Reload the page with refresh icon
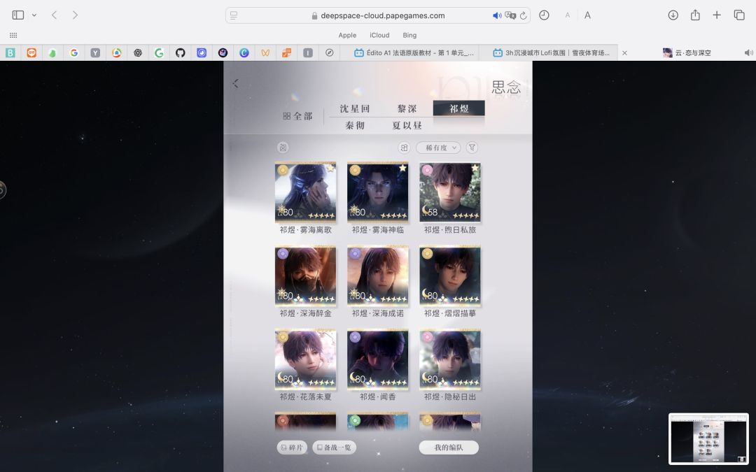The height and width of the screenshot is (472, 756). [x=523, y=15]
